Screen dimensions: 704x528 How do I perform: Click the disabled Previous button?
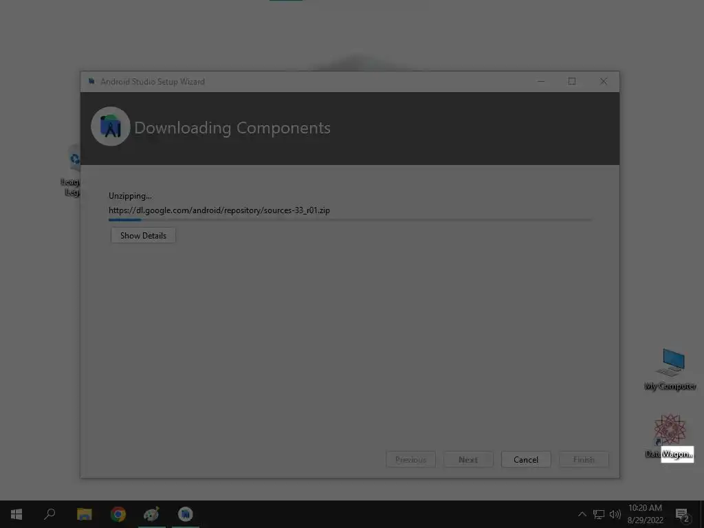click(x=410, y=459)
